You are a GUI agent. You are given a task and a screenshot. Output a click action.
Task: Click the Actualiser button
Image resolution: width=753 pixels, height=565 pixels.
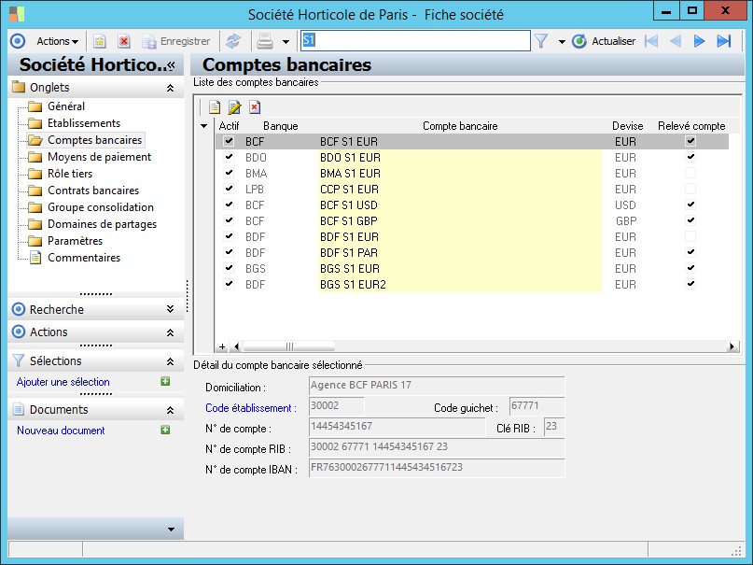pyautogui.click(x=604, y=41)
